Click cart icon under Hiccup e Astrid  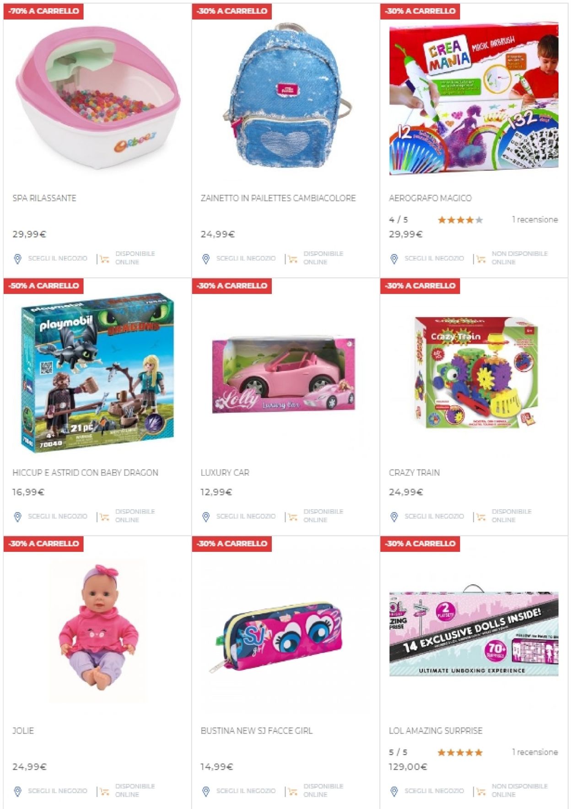[105, 517]
